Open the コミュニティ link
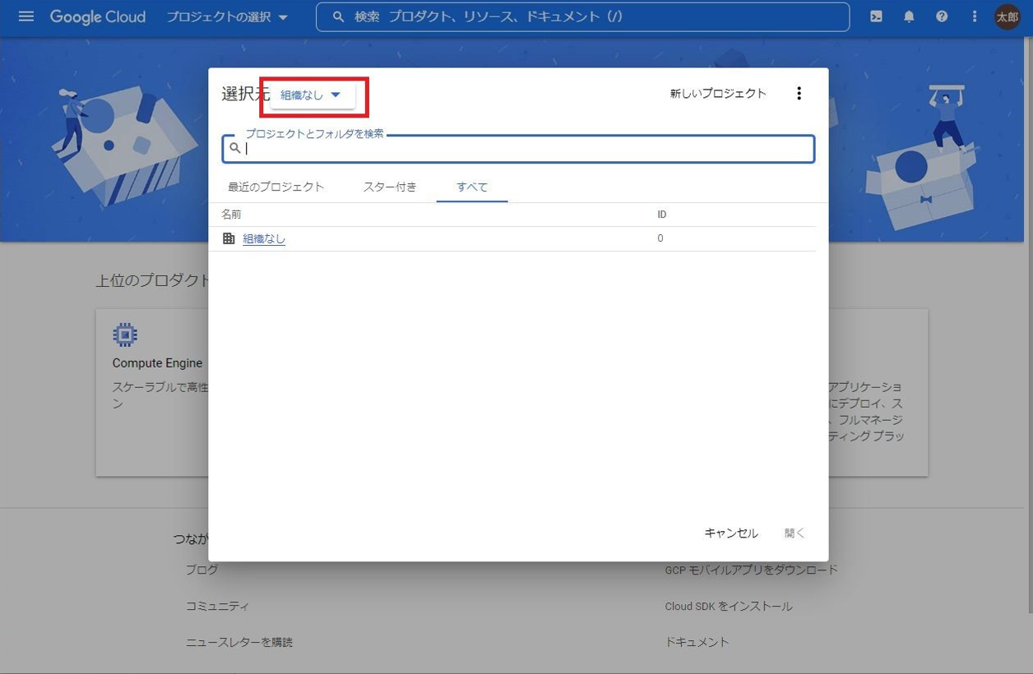The width and height of the screenshot is (1033, 674). (217, 606)
